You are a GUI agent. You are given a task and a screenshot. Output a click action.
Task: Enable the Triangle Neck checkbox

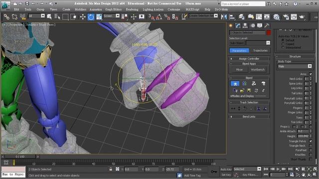pos(311,146)
